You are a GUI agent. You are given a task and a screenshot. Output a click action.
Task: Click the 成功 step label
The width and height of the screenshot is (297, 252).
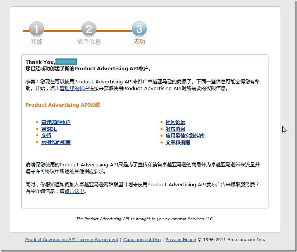pos(139,41)
